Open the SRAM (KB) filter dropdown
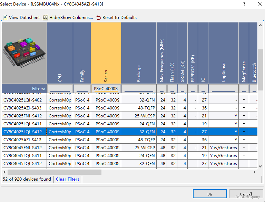 [x=182, y=88]
